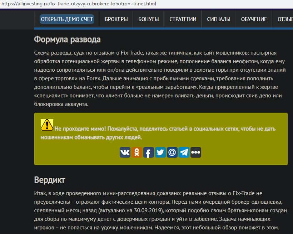Image resolution: width=293 pixels, height=234 pixels.
Task: Go to the СТРАТЕГИИ menu item
Action: tap(183, 19)
